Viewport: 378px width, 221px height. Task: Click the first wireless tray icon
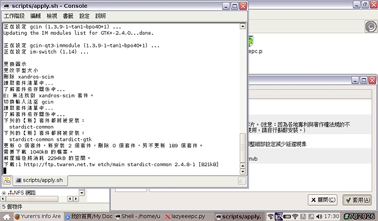tap(271, 216)
